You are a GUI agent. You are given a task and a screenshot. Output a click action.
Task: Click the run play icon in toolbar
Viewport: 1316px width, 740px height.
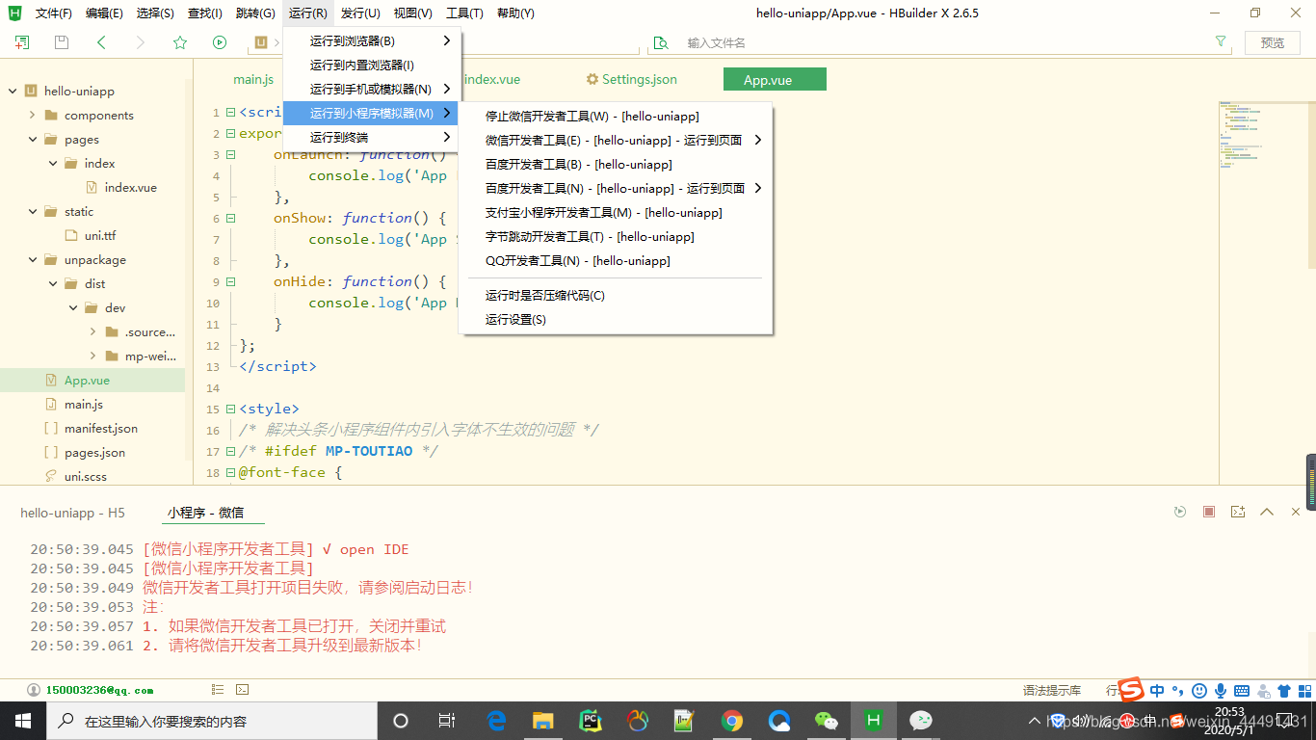[220, 42]
